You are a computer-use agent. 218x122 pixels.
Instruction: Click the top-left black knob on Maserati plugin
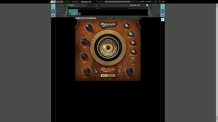point(89,27)
